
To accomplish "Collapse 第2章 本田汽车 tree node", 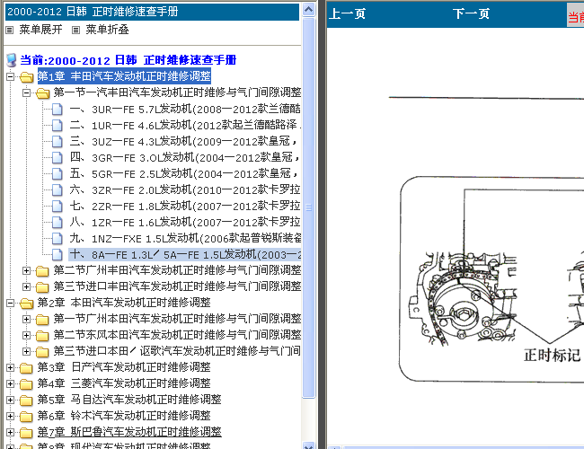I will (11, 303).
